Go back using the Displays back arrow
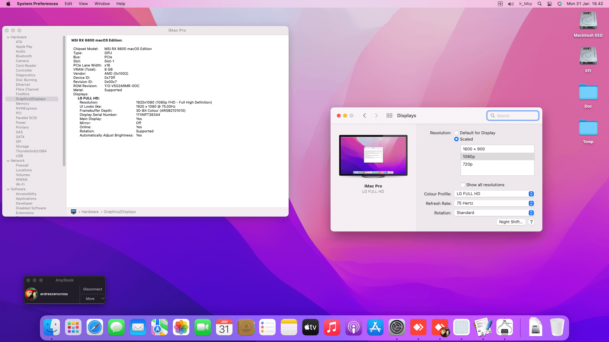 [364, 116]
